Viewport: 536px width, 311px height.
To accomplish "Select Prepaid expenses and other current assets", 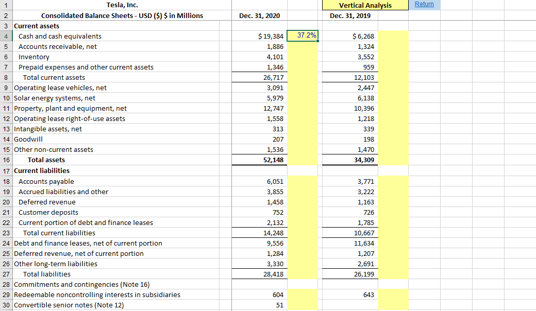I will [x=86, y=67].
